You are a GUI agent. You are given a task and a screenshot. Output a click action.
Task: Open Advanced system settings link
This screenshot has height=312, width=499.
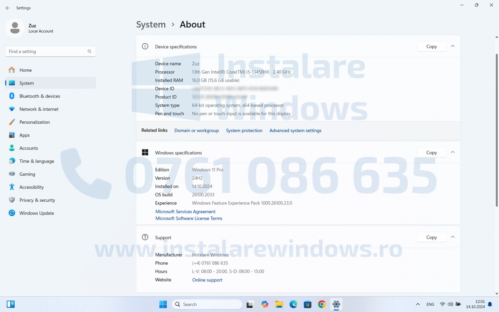(x=295, y=131)
